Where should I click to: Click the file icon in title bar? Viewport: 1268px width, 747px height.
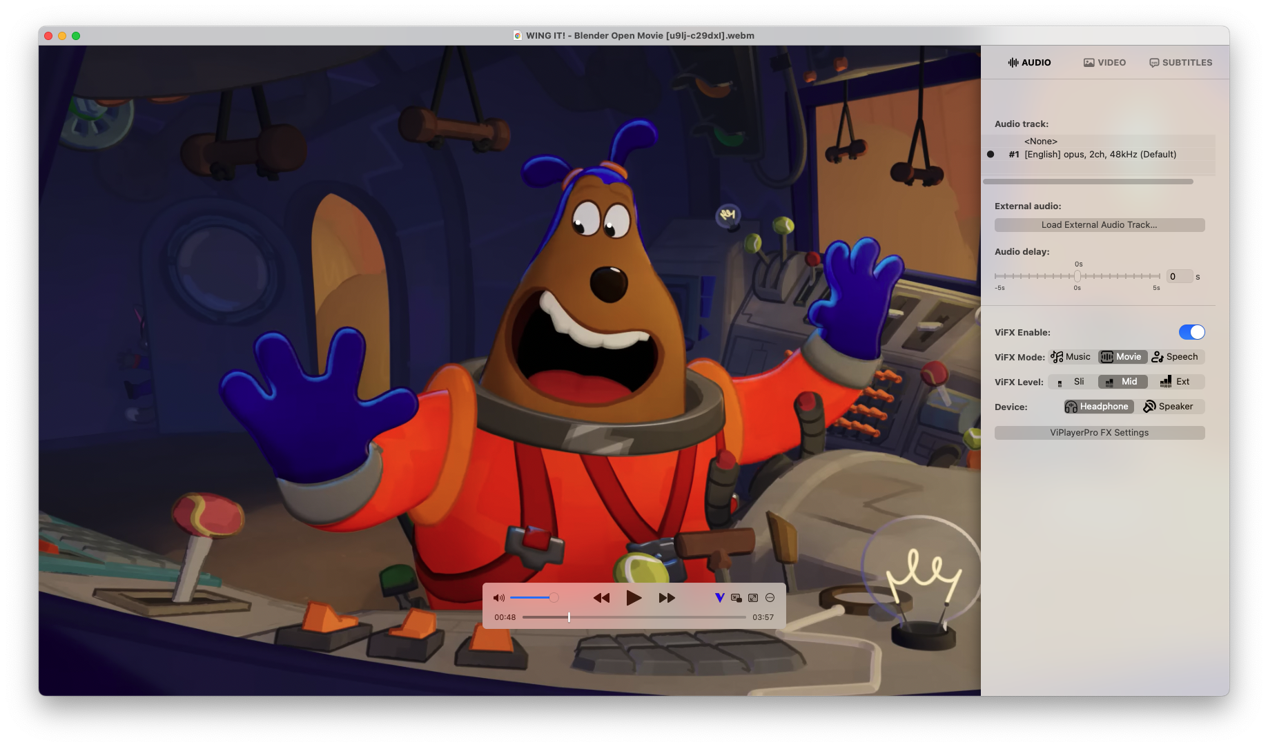pos(518,36)
